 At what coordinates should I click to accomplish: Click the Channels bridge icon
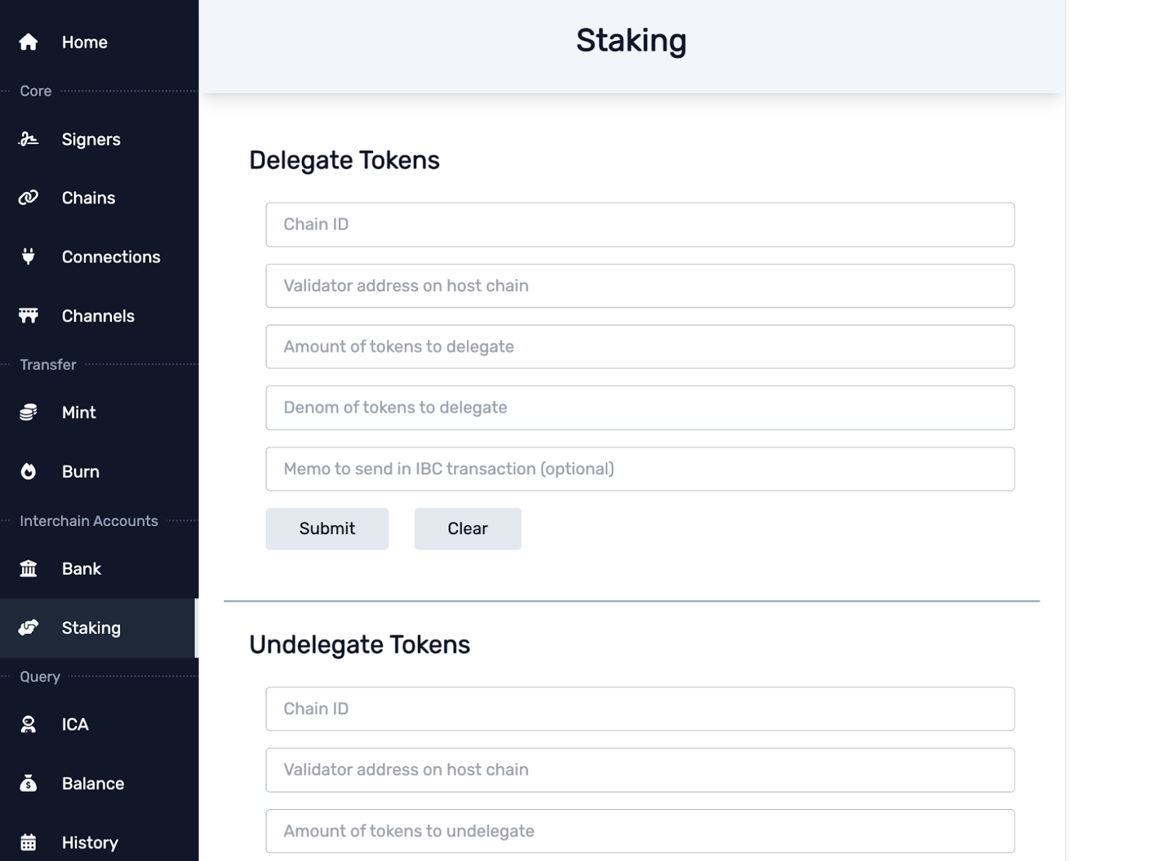pyautogui.click(x=28, y=316)
